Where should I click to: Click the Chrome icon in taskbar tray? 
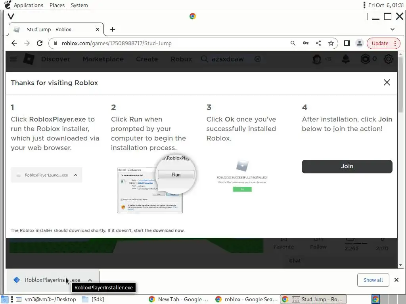tap(376, 299)
